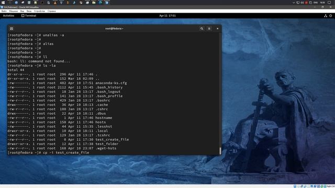
Task: Click the .bash_profile file name
Action: [x=109, y=96]
